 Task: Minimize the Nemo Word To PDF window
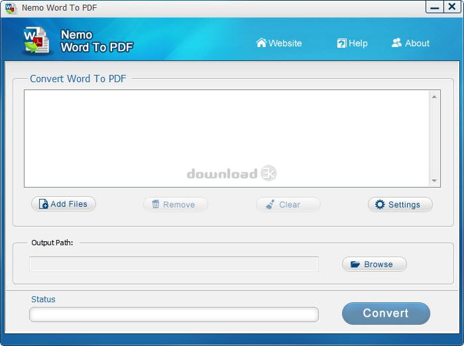[x=434, y=7]
